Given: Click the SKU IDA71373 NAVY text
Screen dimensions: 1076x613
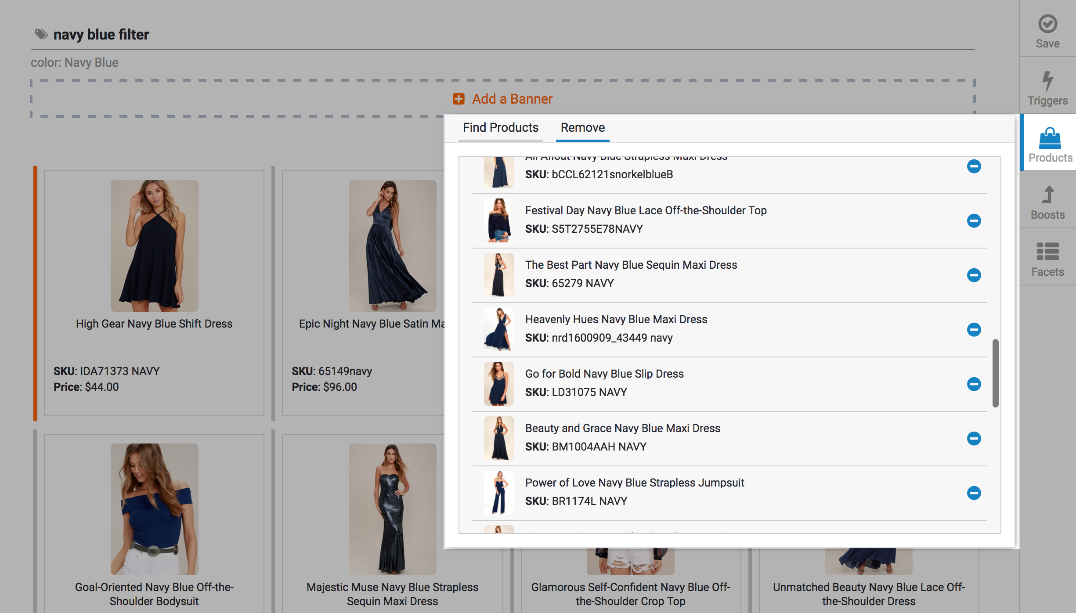Looking at the screenshot, I should point(107,371).
